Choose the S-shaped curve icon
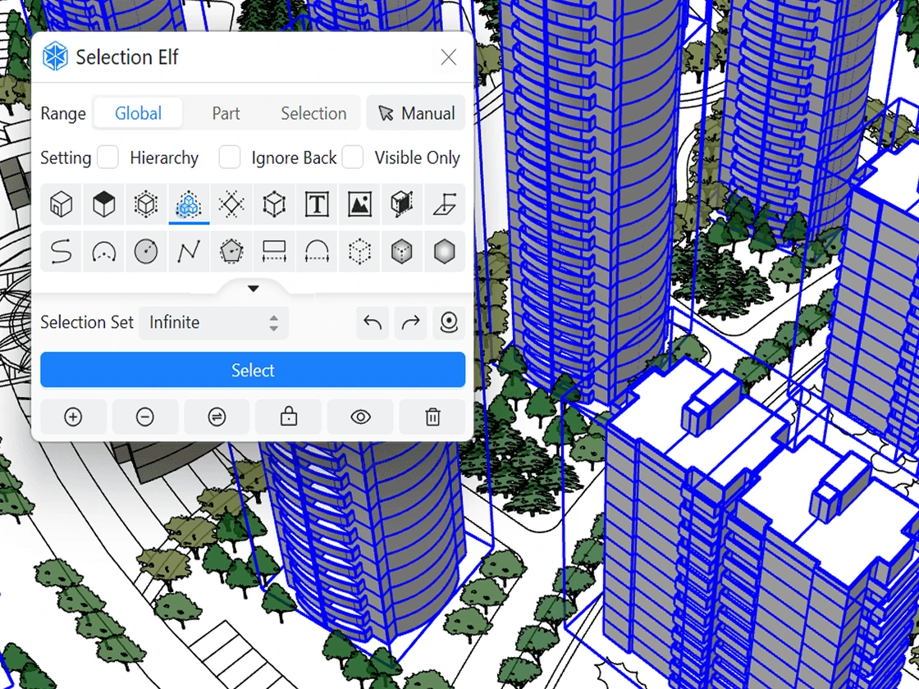The image size is (919, 689). (x=61, y=252)
